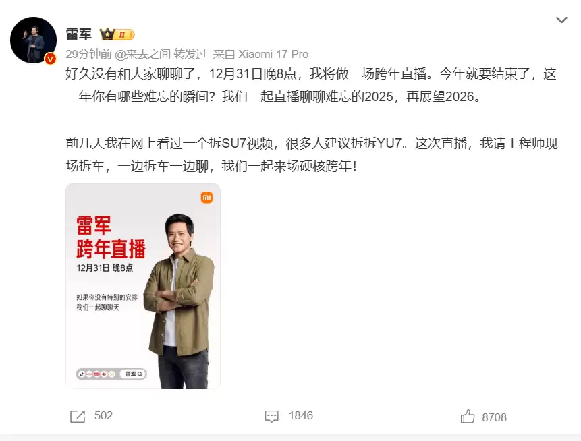Click the orange verified V badge

pyautogui.click(x=51, y=59)
